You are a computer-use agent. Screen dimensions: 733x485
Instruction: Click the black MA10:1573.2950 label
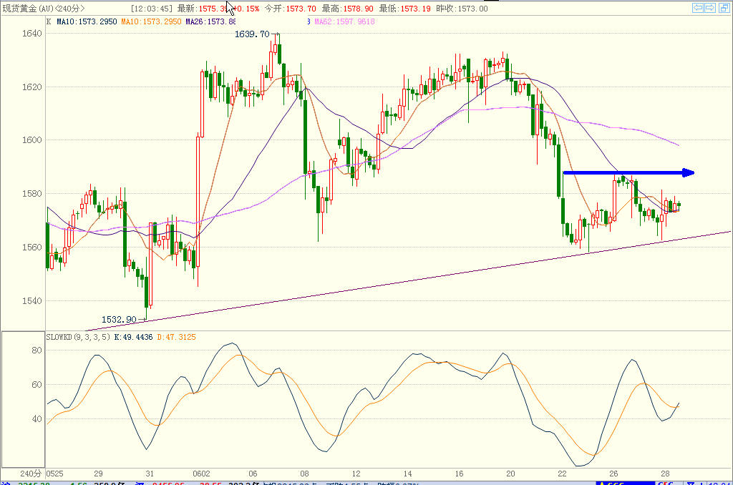click(x=87, y=21)
